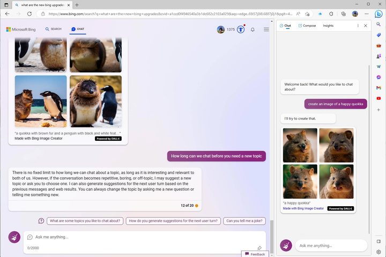Open the Tools briefcase icon in sidebar
Image resolution: width=386 pixels, height=257 pixels.
point(378,46)
